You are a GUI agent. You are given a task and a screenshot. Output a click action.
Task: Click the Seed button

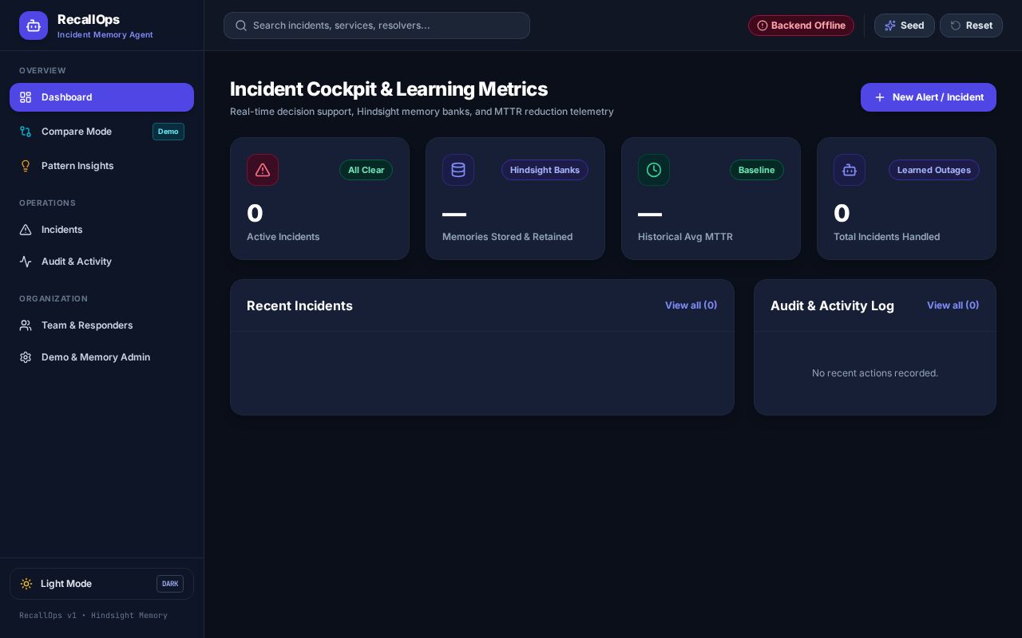905,26
